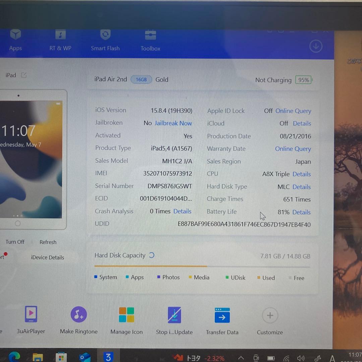Open Stop iOS Update tool
The height and width of the screenshot is (362, 362).
pos(174,321)
